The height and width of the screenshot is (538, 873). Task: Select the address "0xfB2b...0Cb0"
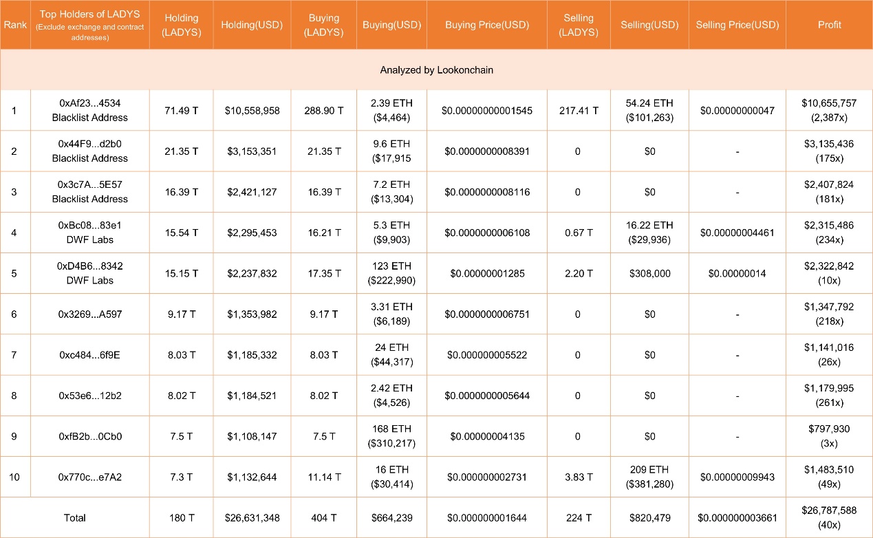click(x=90, y=436)
